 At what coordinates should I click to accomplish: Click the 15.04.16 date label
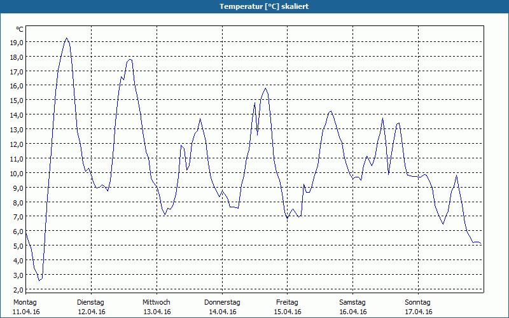[x=288, y=312]
